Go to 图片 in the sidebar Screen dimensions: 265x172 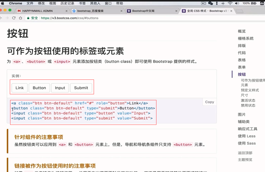[x=242, y=114]
